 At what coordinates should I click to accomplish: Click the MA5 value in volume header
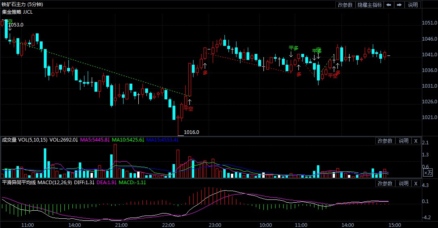95,140
